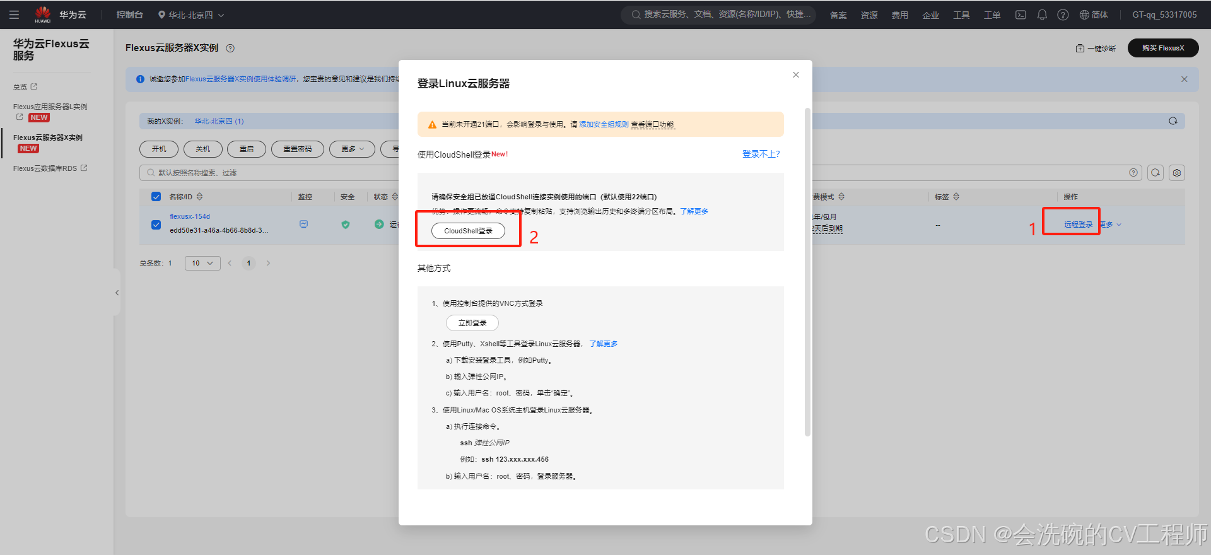
Task: Open the 工具 menu
Action: pos(961,15)
